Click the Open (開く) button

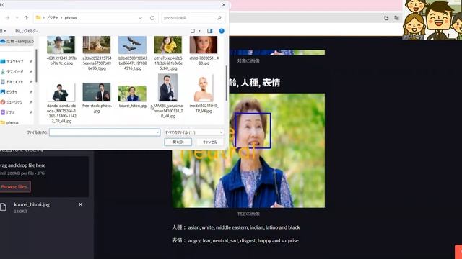click(x=178, y=142)
